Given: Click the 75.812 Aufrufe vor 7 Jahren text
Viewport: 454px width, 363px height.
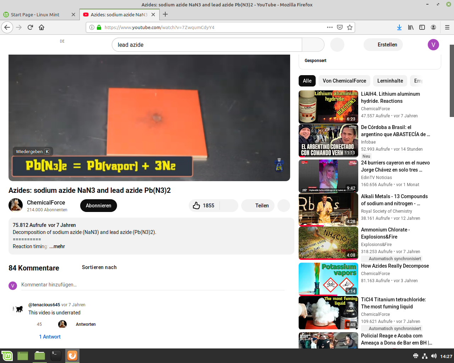Looking at the screenshot, I should [x=44, y=225].
